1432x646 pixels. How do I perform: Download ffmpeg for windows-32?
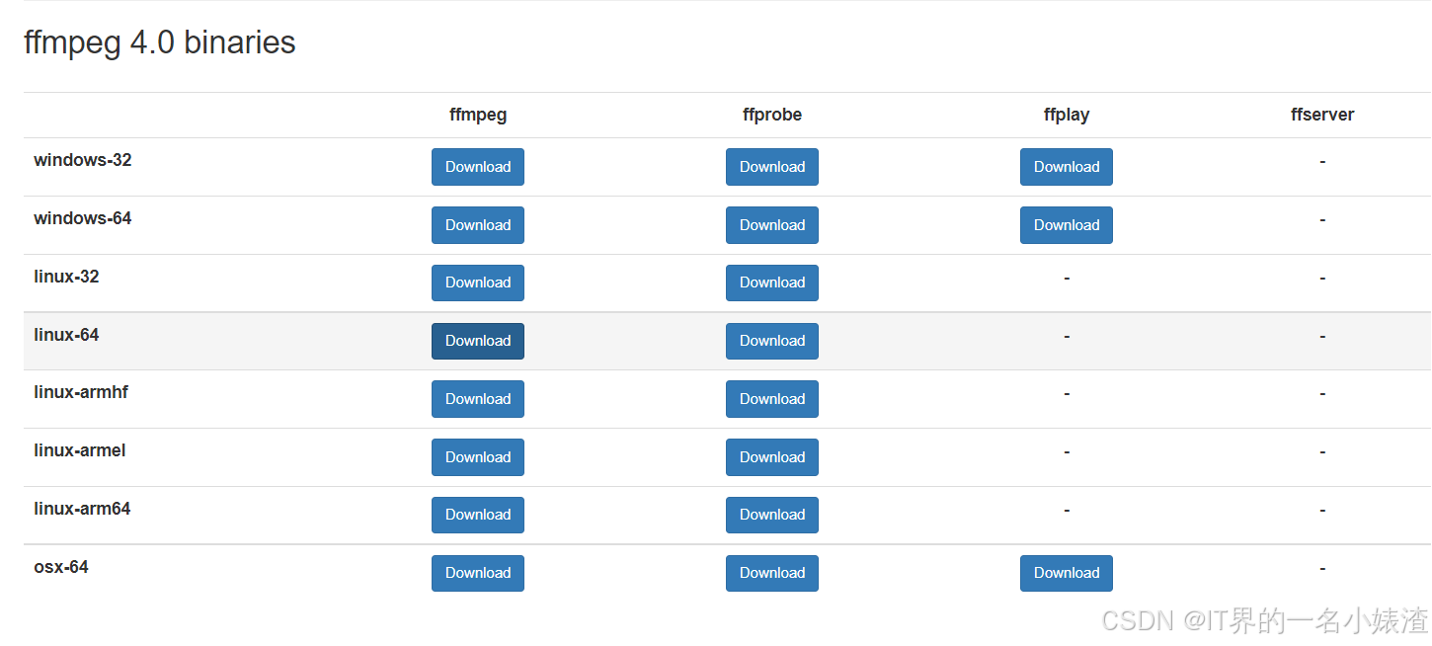pyautogui.click(x=478, y=167)
